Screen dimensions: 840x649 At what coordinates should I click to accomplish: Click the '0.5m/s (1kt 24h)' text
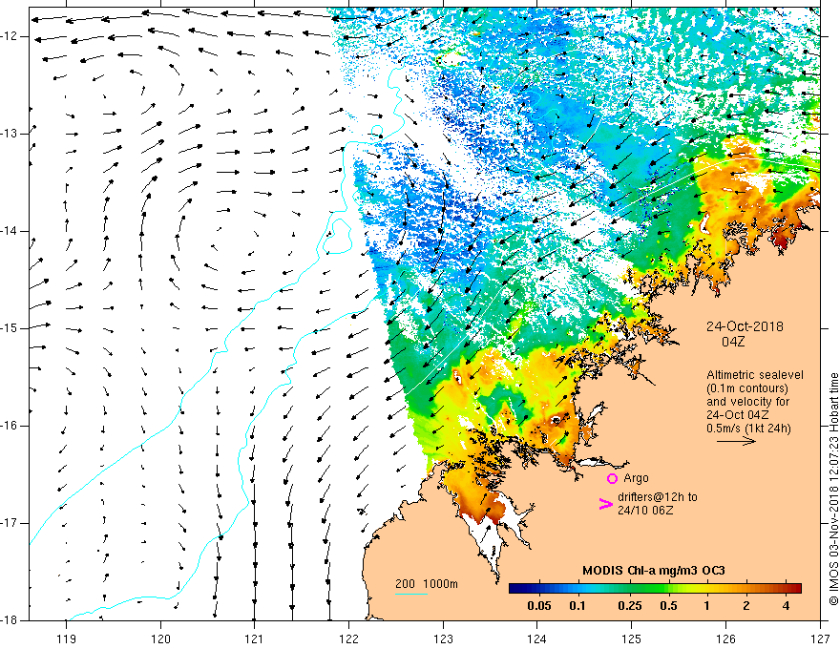748,429
